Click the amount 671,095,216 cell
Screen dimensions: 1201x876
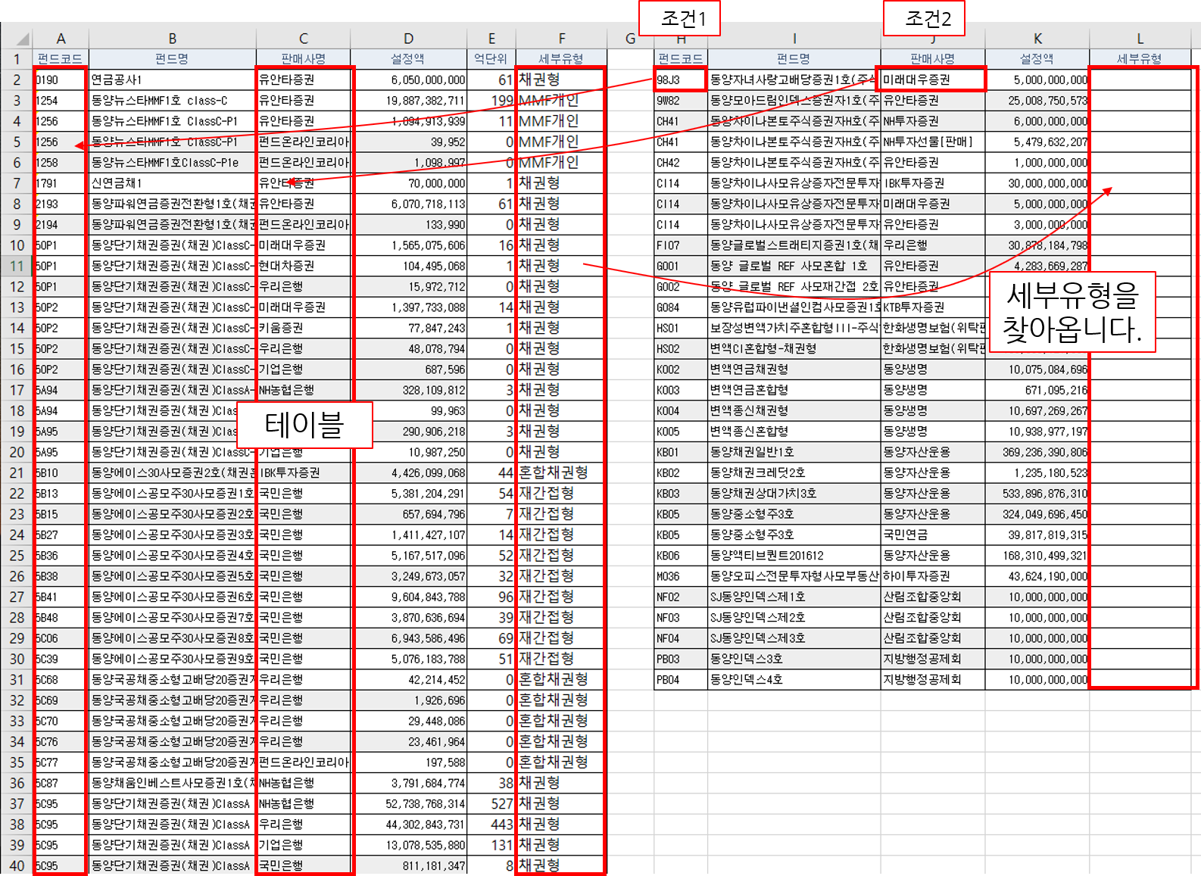1037,390
